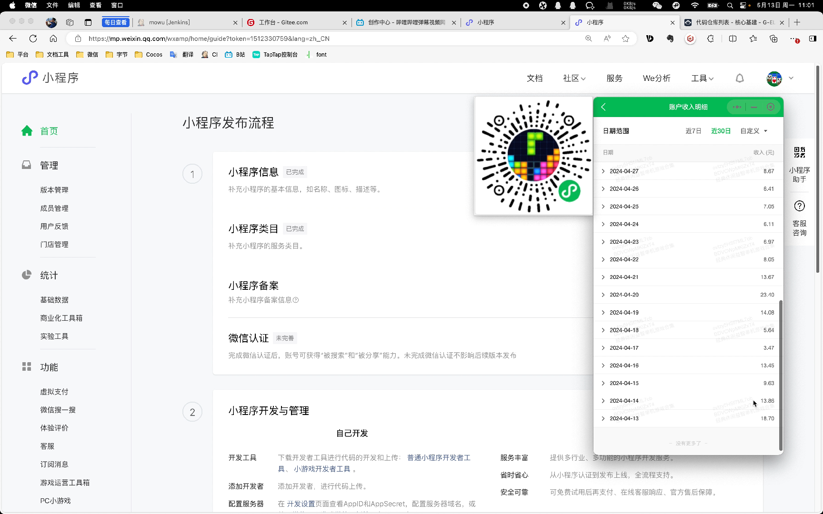Select the 近7日 date range
The image size is (823, 514).
pos(693,131)
